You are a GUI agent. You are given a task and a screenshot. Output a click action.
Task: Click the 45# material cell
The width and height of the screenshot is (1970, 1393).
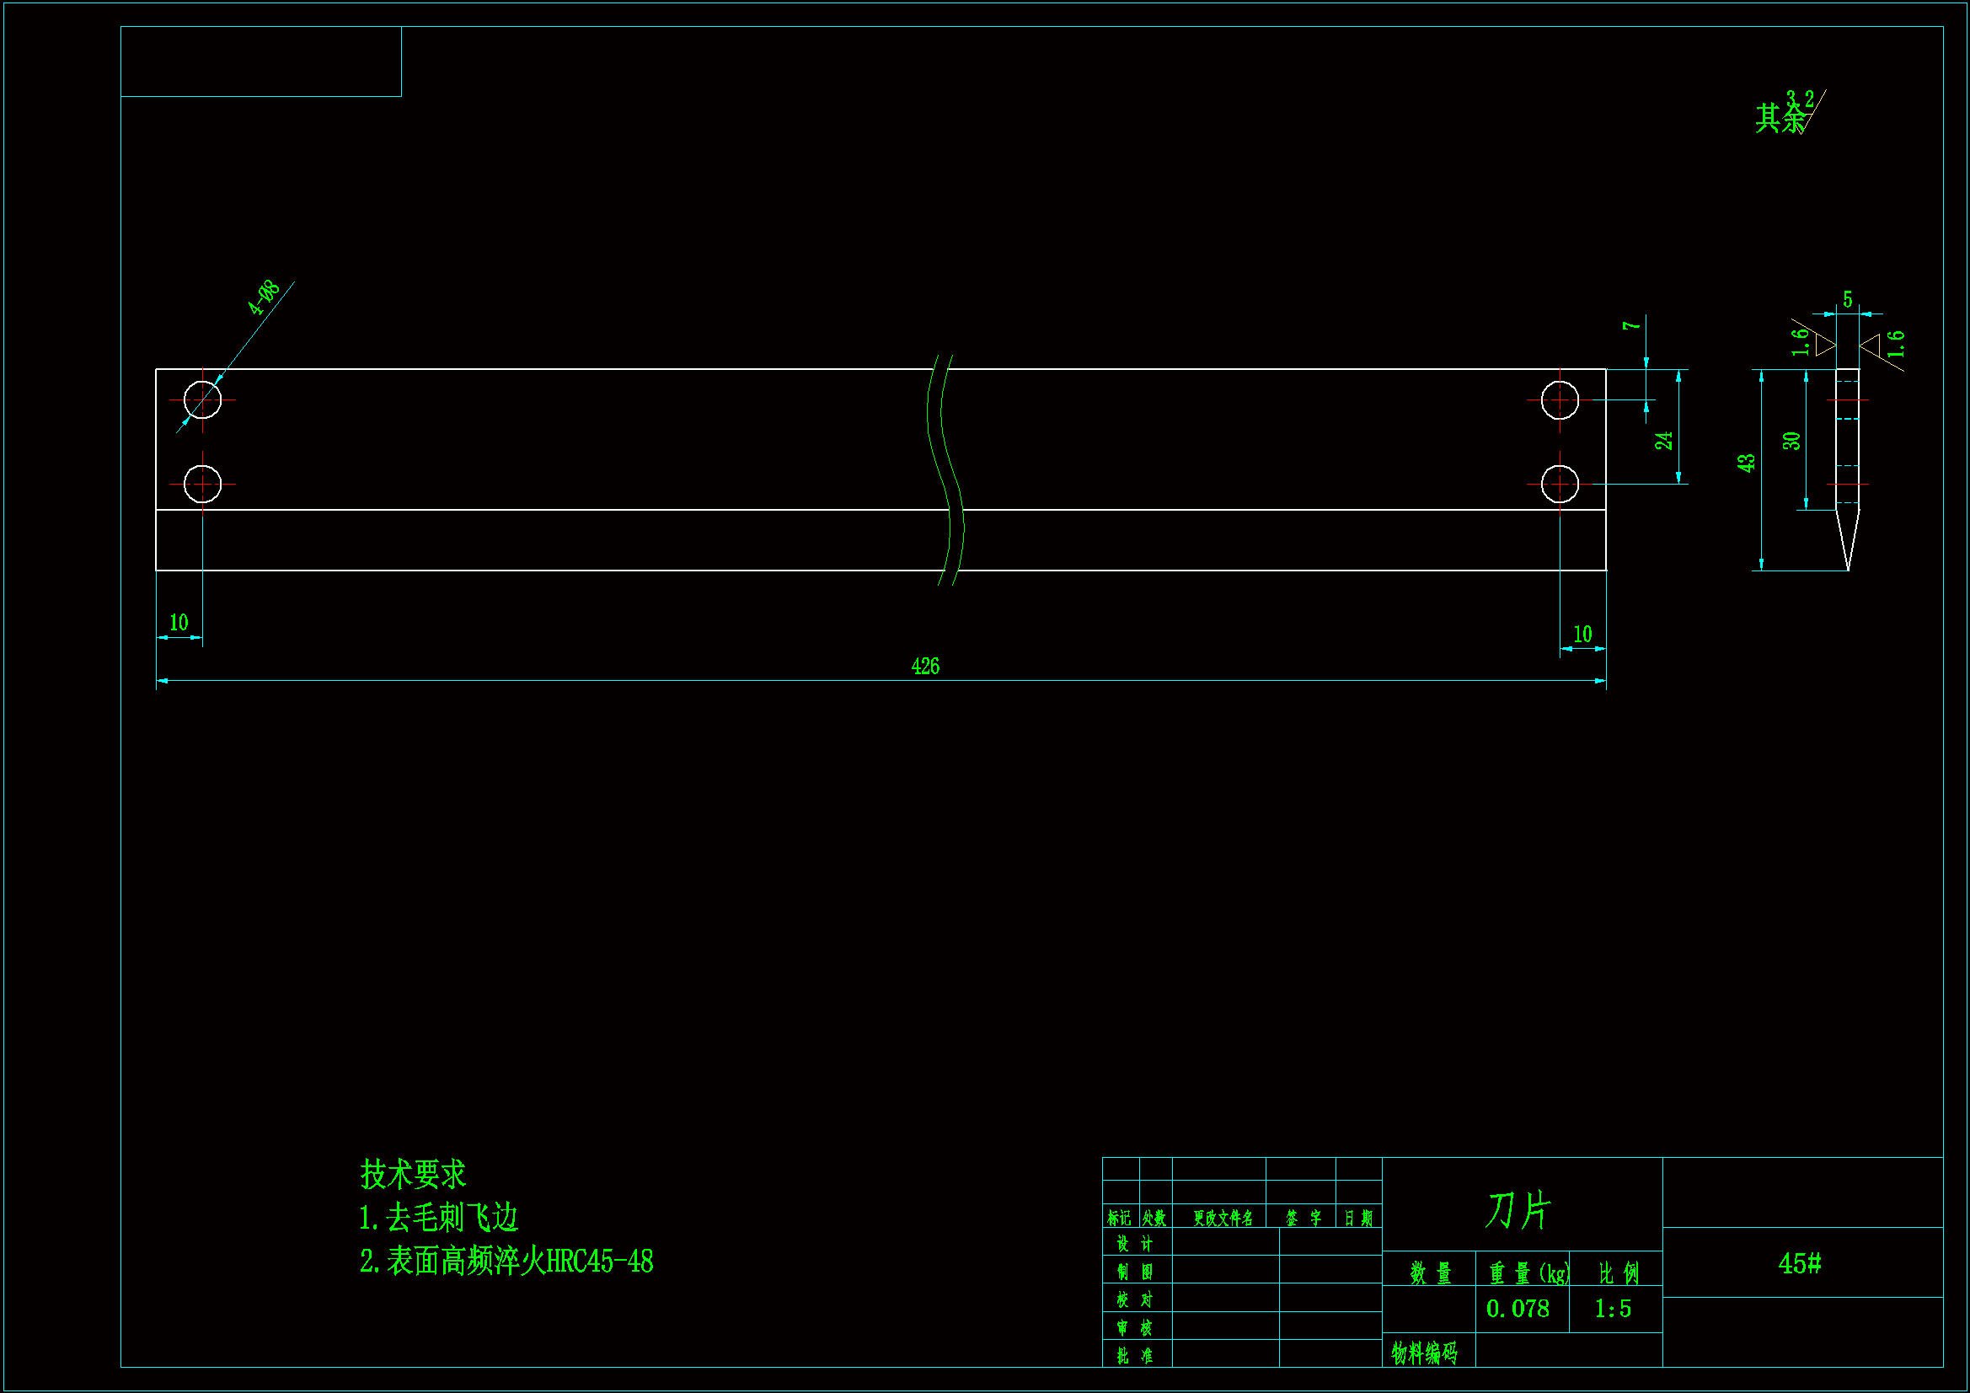pyautogui.click(x=1799, y=1263)
